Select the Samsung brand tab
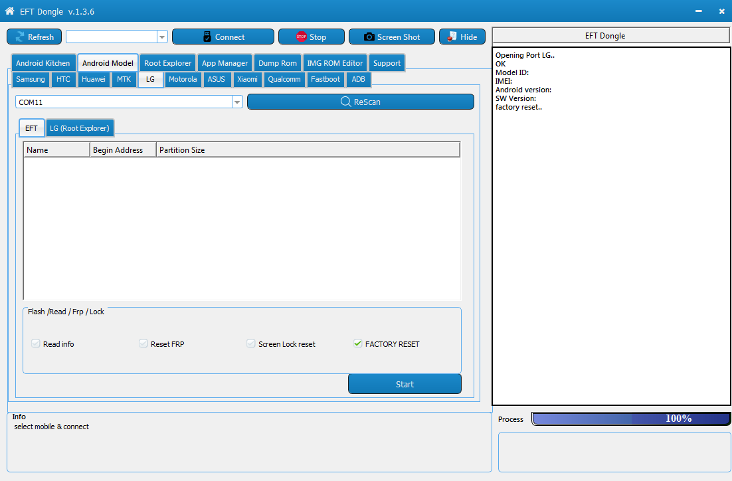This screenshot has height=481, width=732. click(x=31, y=79)
